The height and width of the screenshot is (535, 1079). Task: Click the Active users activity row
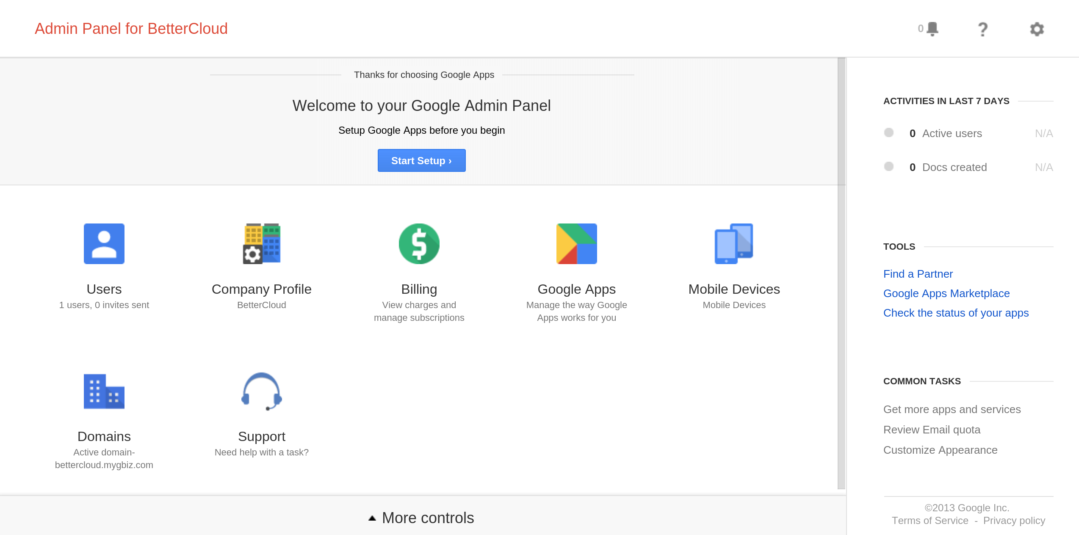coord(968,133)
